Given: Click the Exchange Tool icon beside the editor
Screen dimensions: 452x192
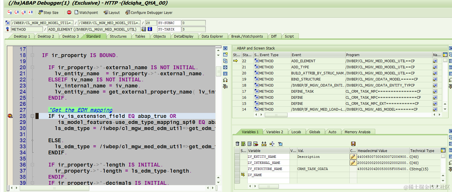Looking at the screenshot, I should point(225,61).
